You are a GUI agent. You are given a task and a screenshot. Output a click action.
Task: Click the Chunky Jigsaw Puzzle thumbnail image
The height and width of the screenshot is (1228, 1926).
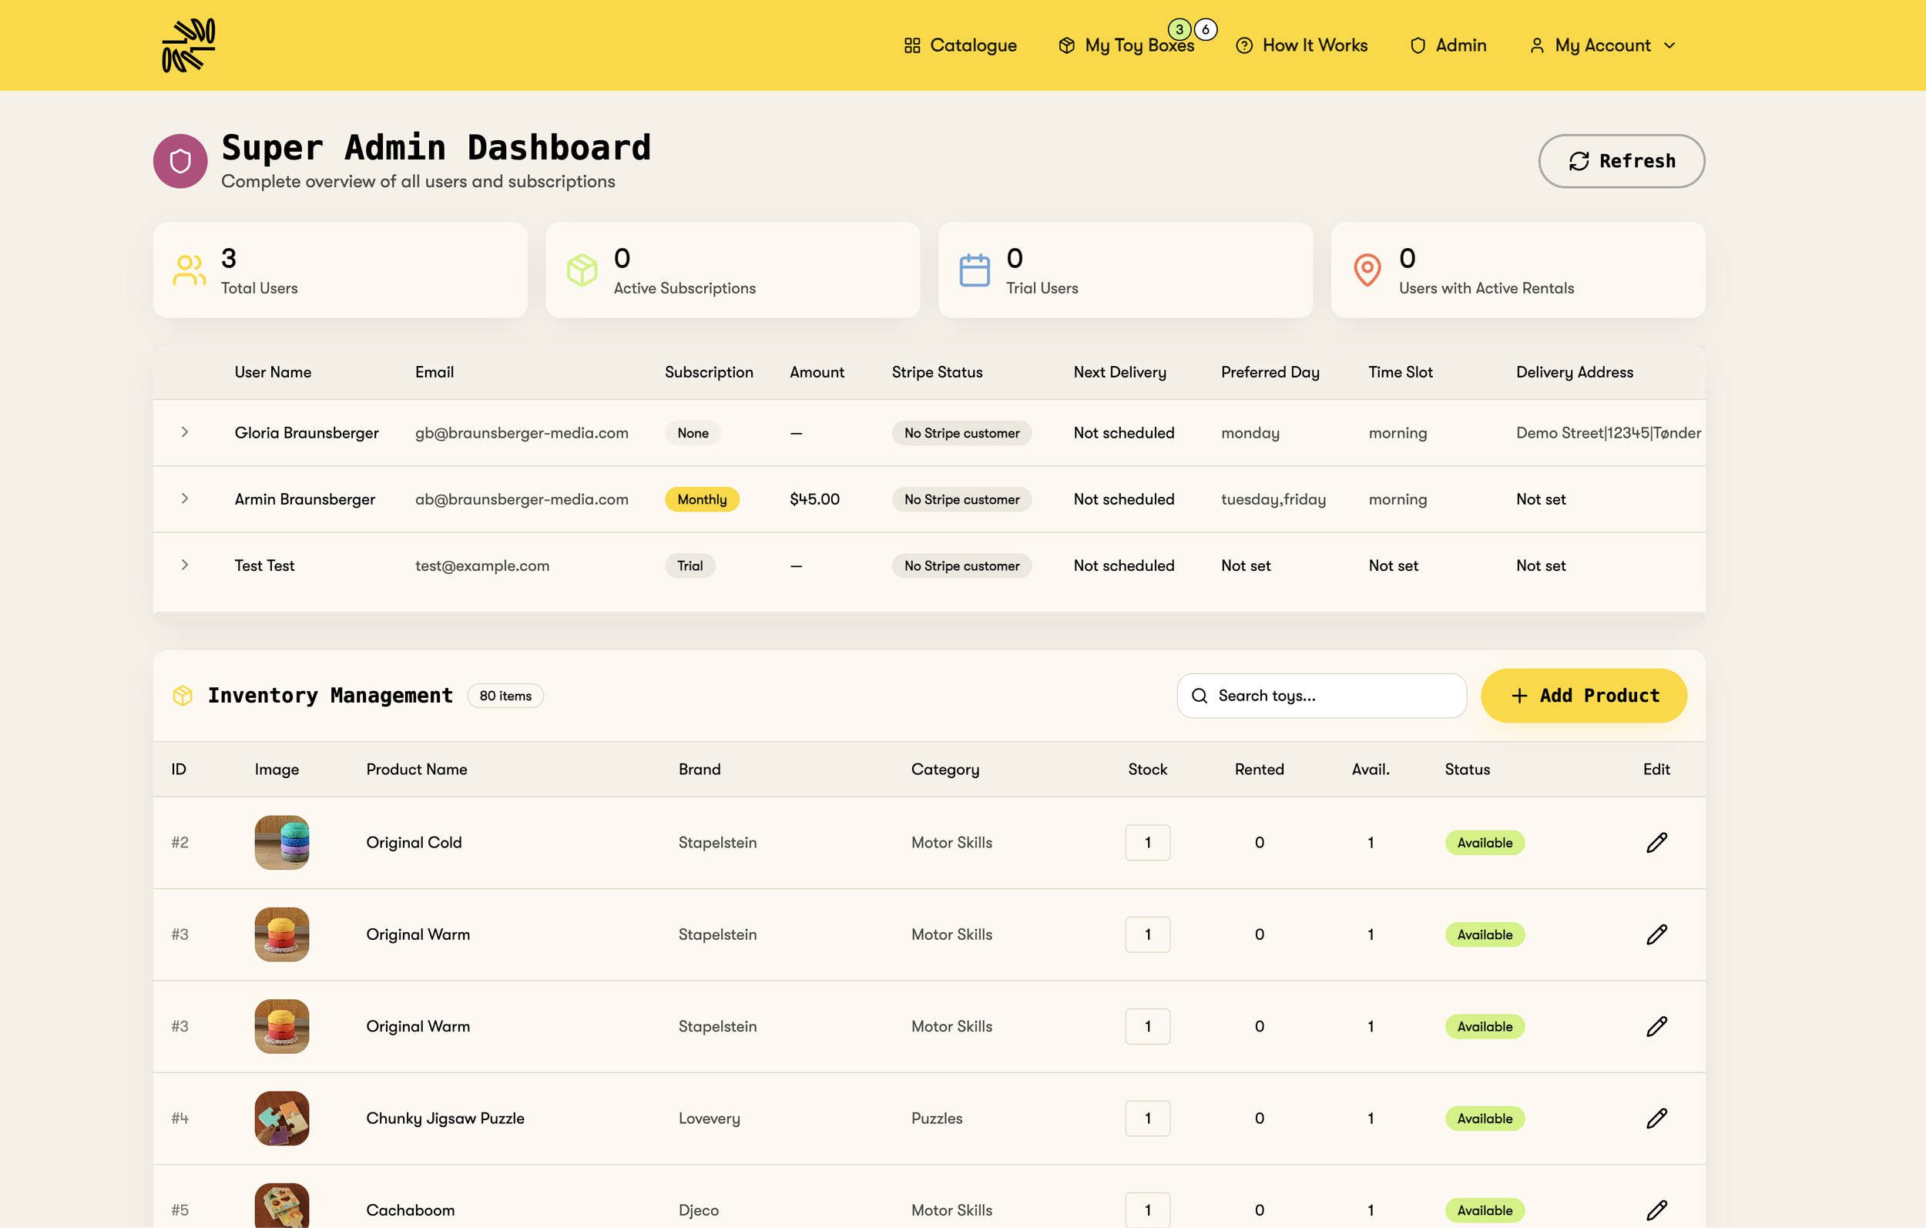coord(281,1119)
